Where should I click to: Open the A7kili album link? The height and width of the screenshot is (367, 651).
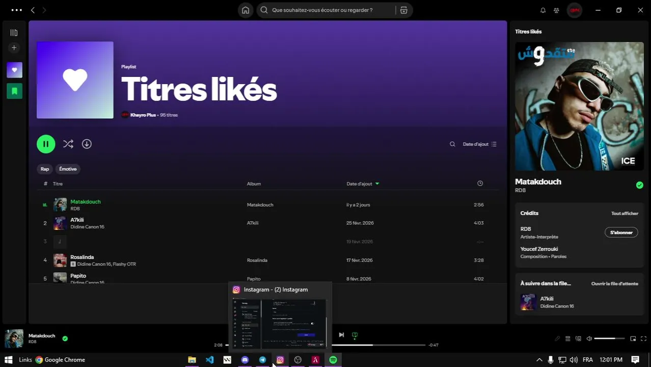tap(253, 223)
